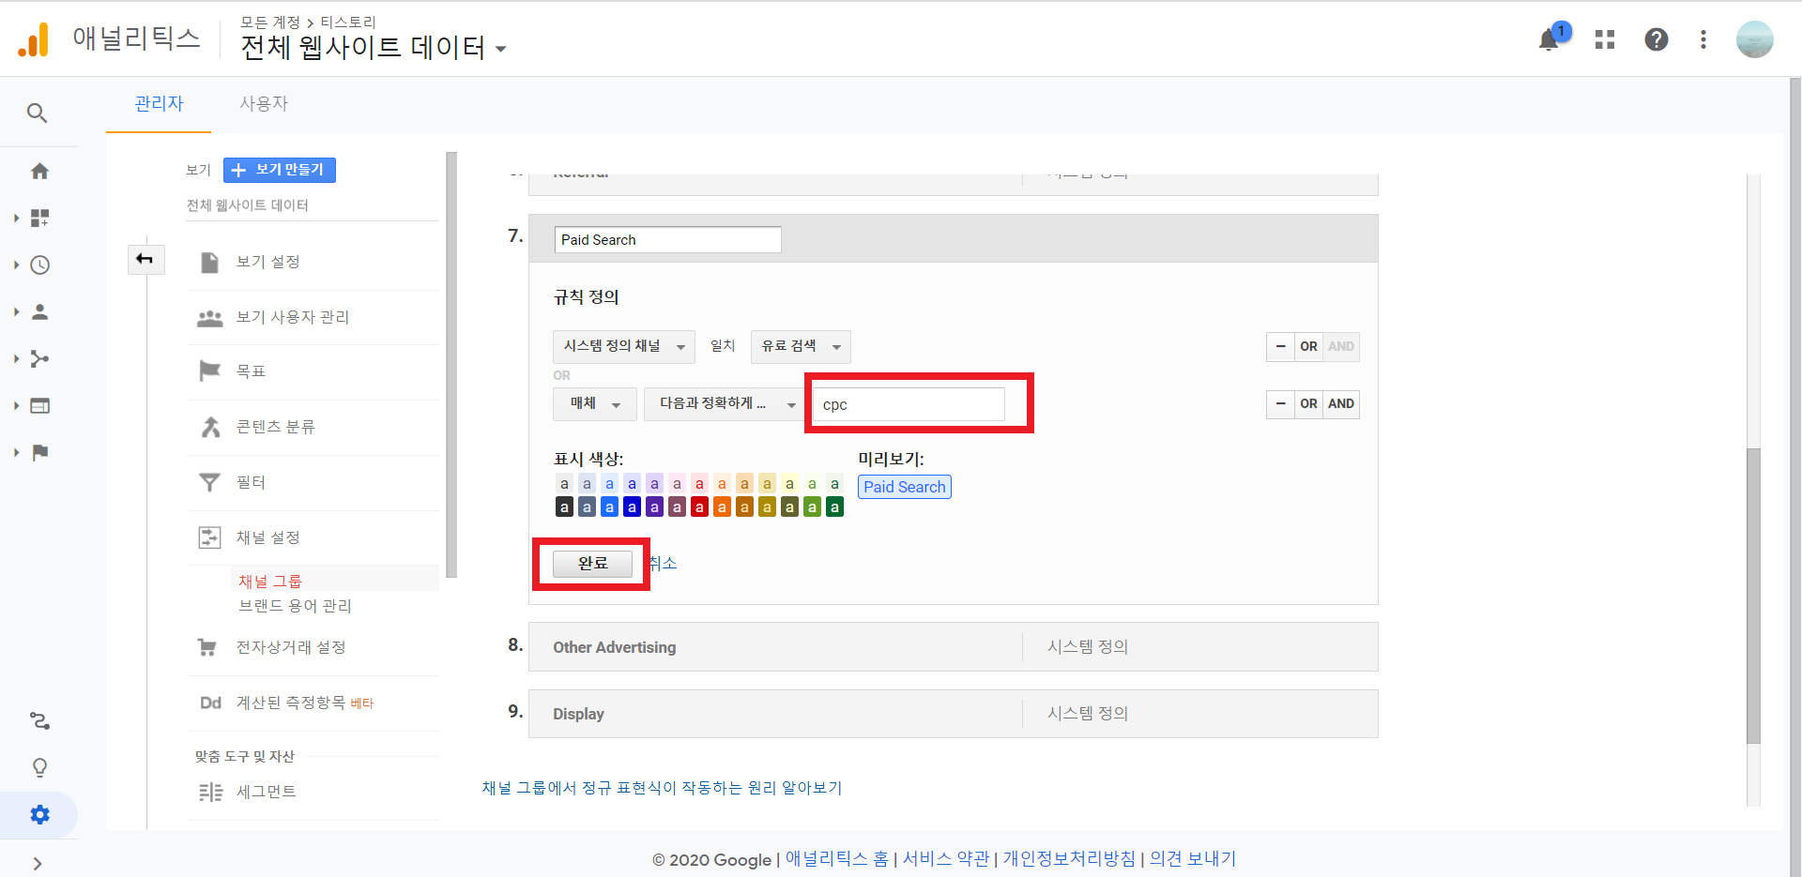Select 브랜드 용어 관리 submenu item

tap(295, 606)
